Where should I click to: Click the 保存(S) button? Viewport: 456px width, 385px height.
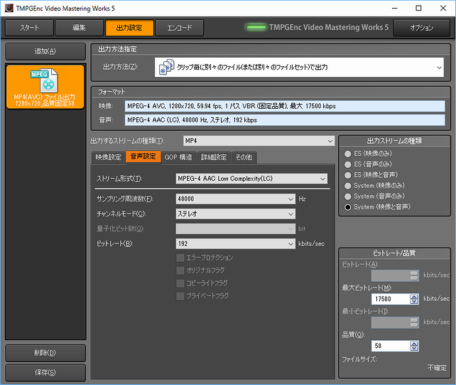coord(45,372)
